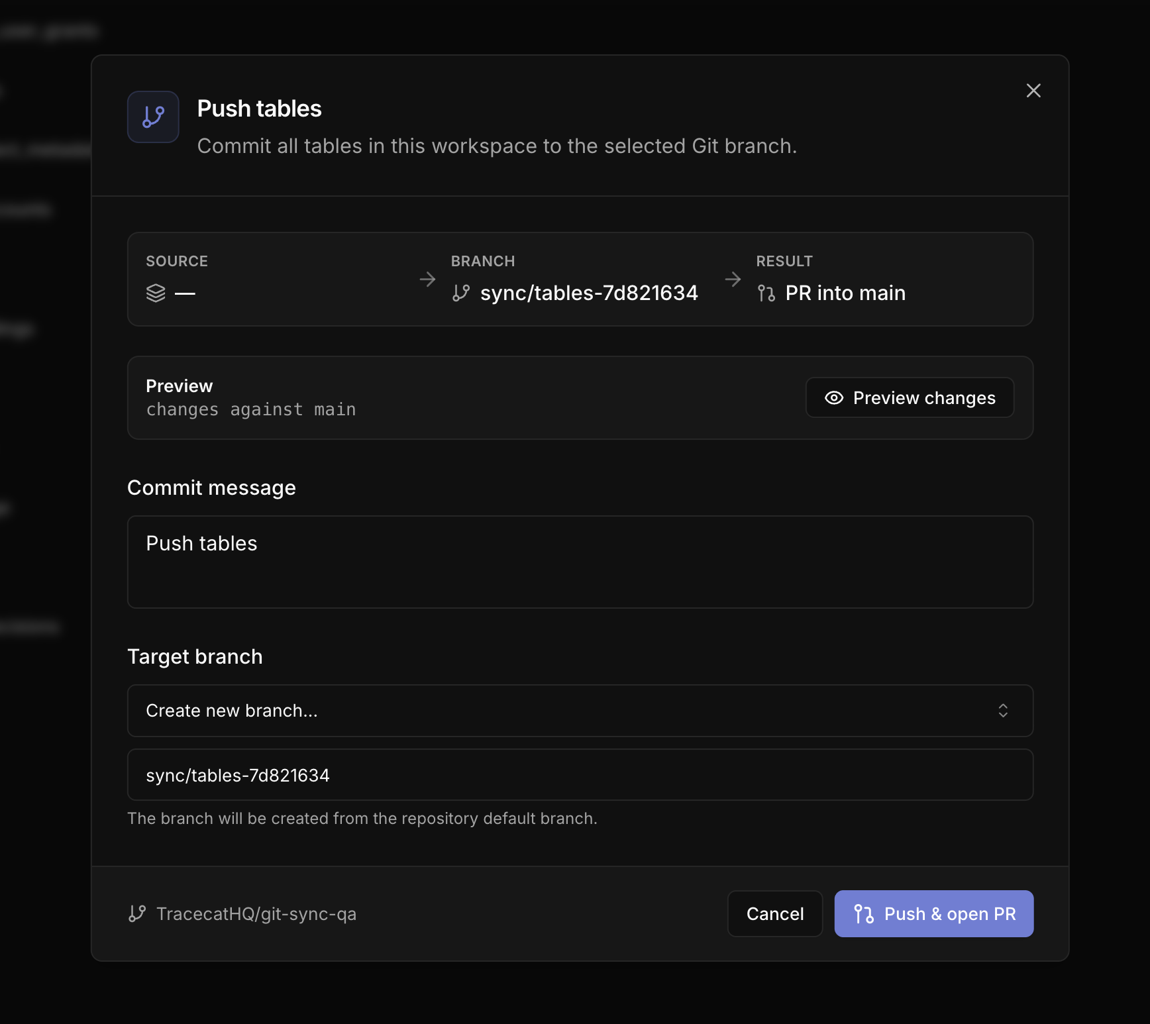Click the pull request icon beside PR into main
Screen dimensions: 1150x1024
766,293
